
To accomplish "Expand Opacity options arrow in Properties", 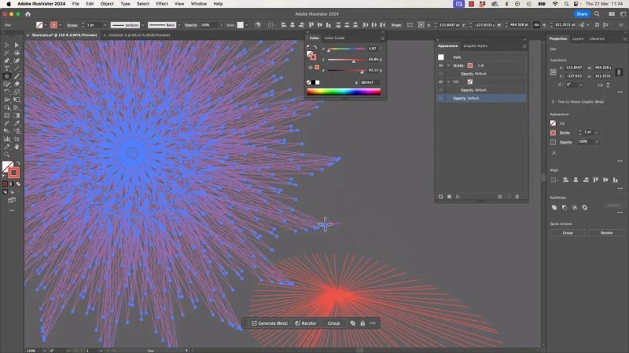I will (597, 142).
